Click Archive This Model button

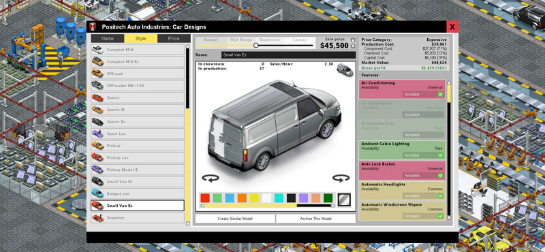tap(316, 219)
